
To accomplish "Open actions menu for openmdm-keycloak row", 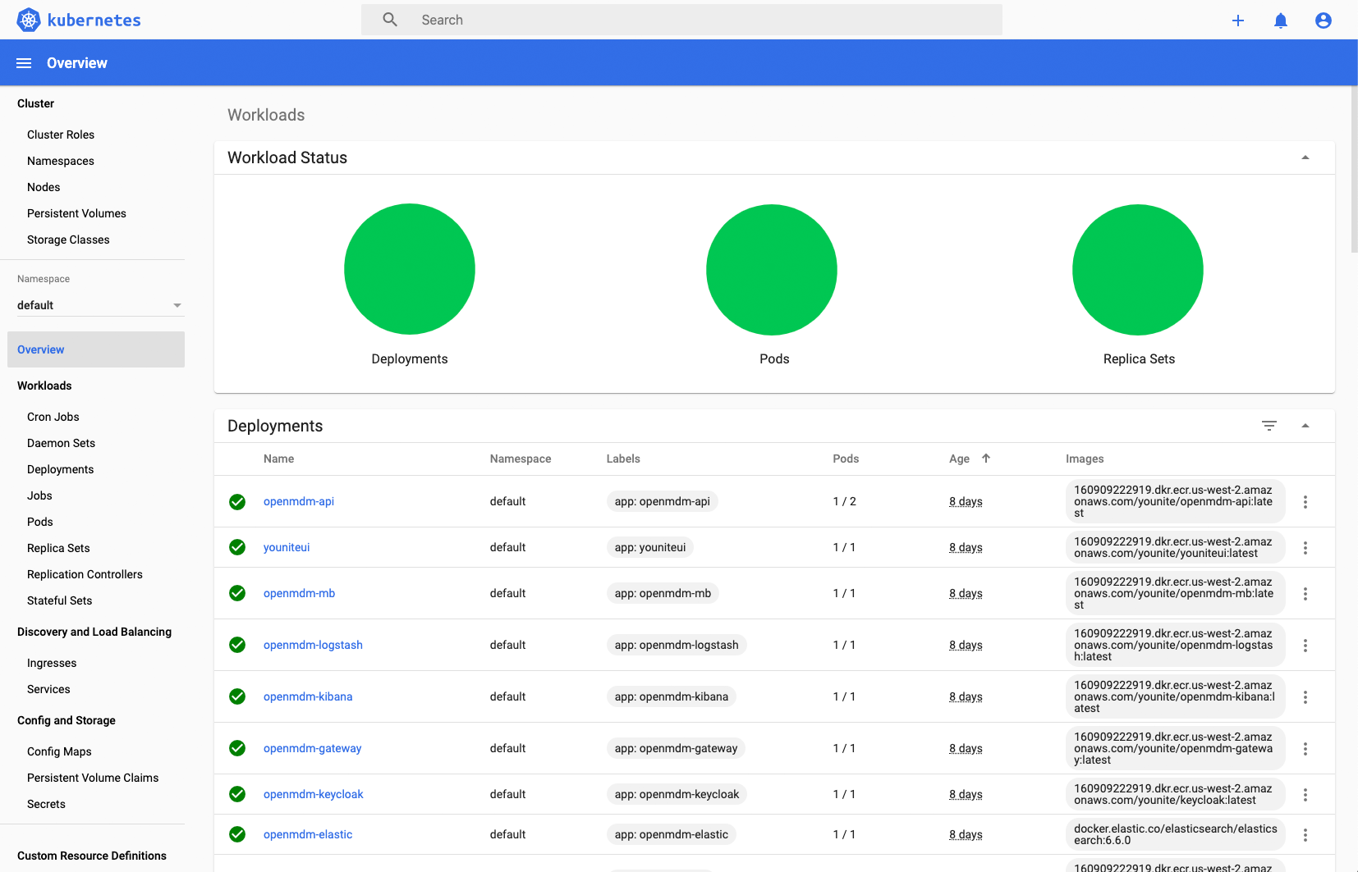I will (1305, 794).
